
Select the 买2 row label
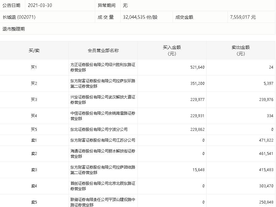tap(34, 83)
